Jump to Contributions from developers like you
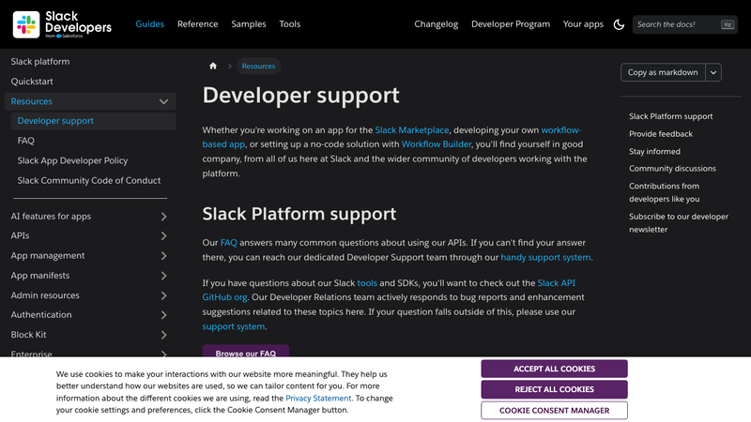751x422 pixels. click(665, 192)
